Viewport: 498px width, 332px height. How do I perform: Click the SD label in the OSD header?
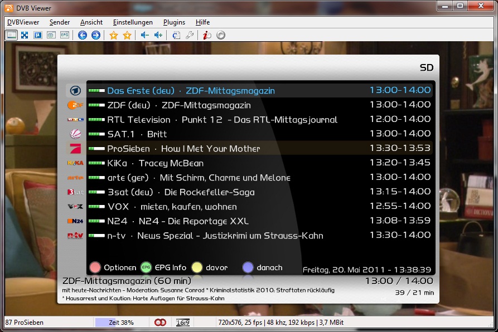point(427,67)
